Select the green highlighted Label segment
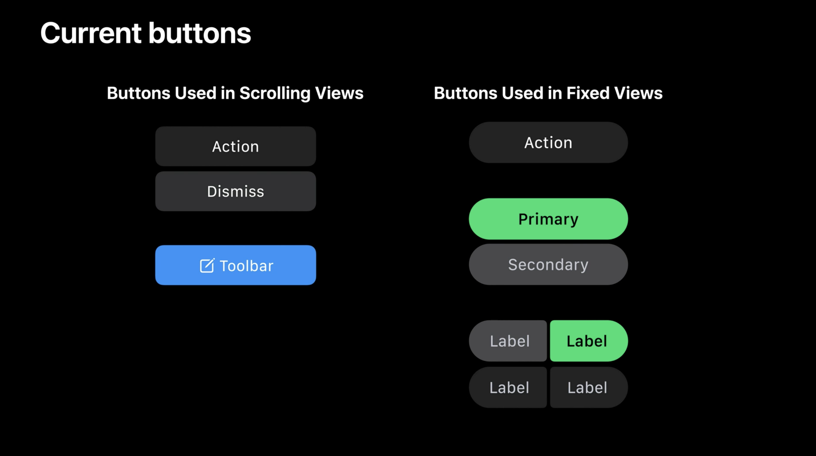The height and width of the screenshot is (456, 816). point(588,341)
